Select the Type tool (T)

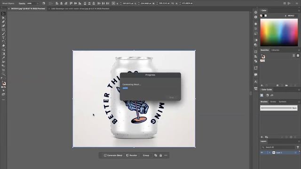click(x=3, y=38)
